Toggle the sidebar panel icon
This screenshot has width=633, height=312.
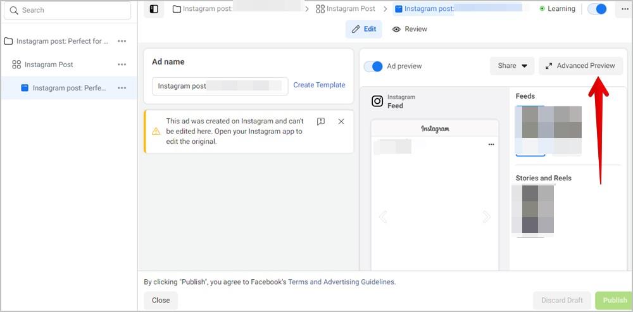point(154,9)
